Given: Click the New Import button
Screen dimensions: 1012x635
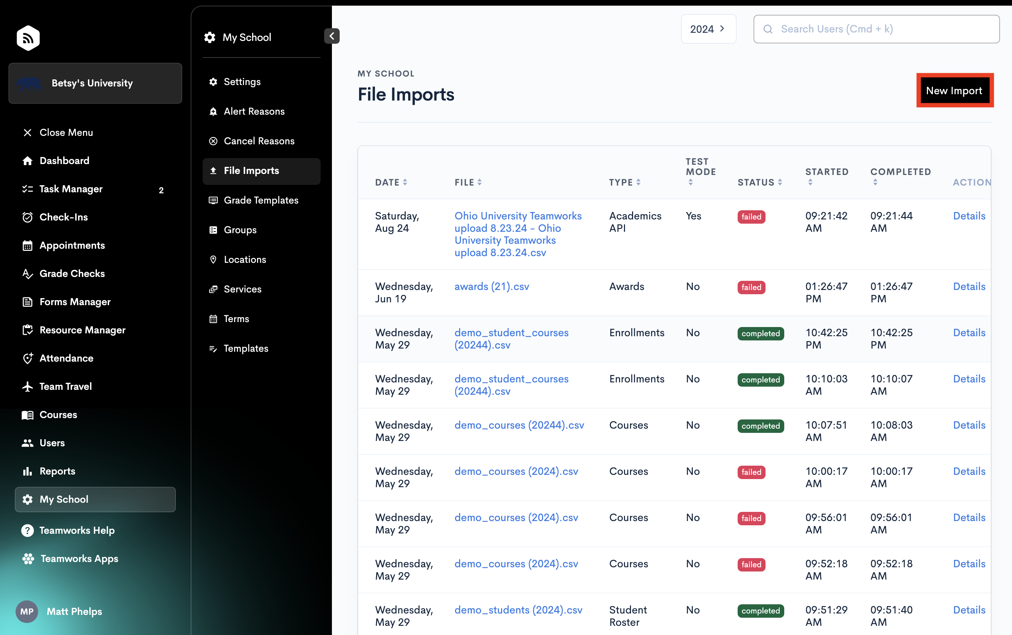Looking at the screenshot, I should coord(954,91).
